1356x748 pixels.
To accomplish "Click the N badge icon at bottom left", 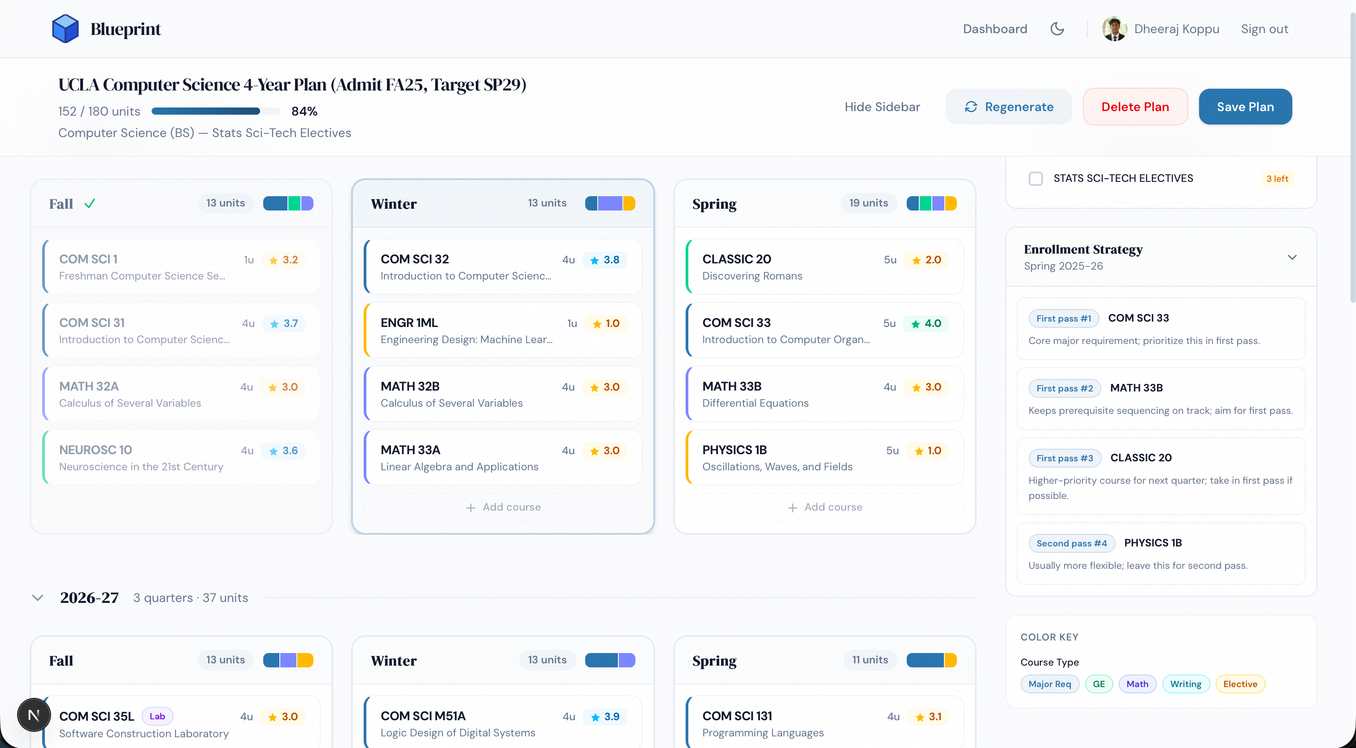I will pos(34,715).
